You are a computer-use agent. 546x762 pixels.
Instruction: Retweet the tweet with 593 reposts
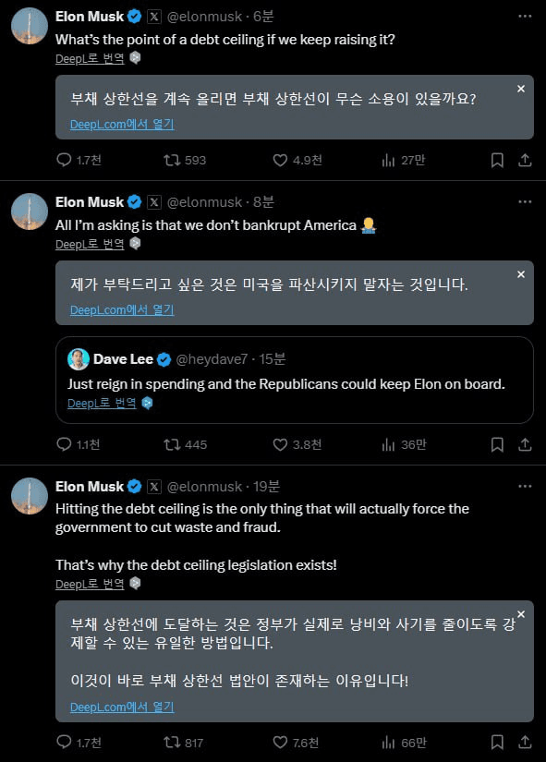185,161
